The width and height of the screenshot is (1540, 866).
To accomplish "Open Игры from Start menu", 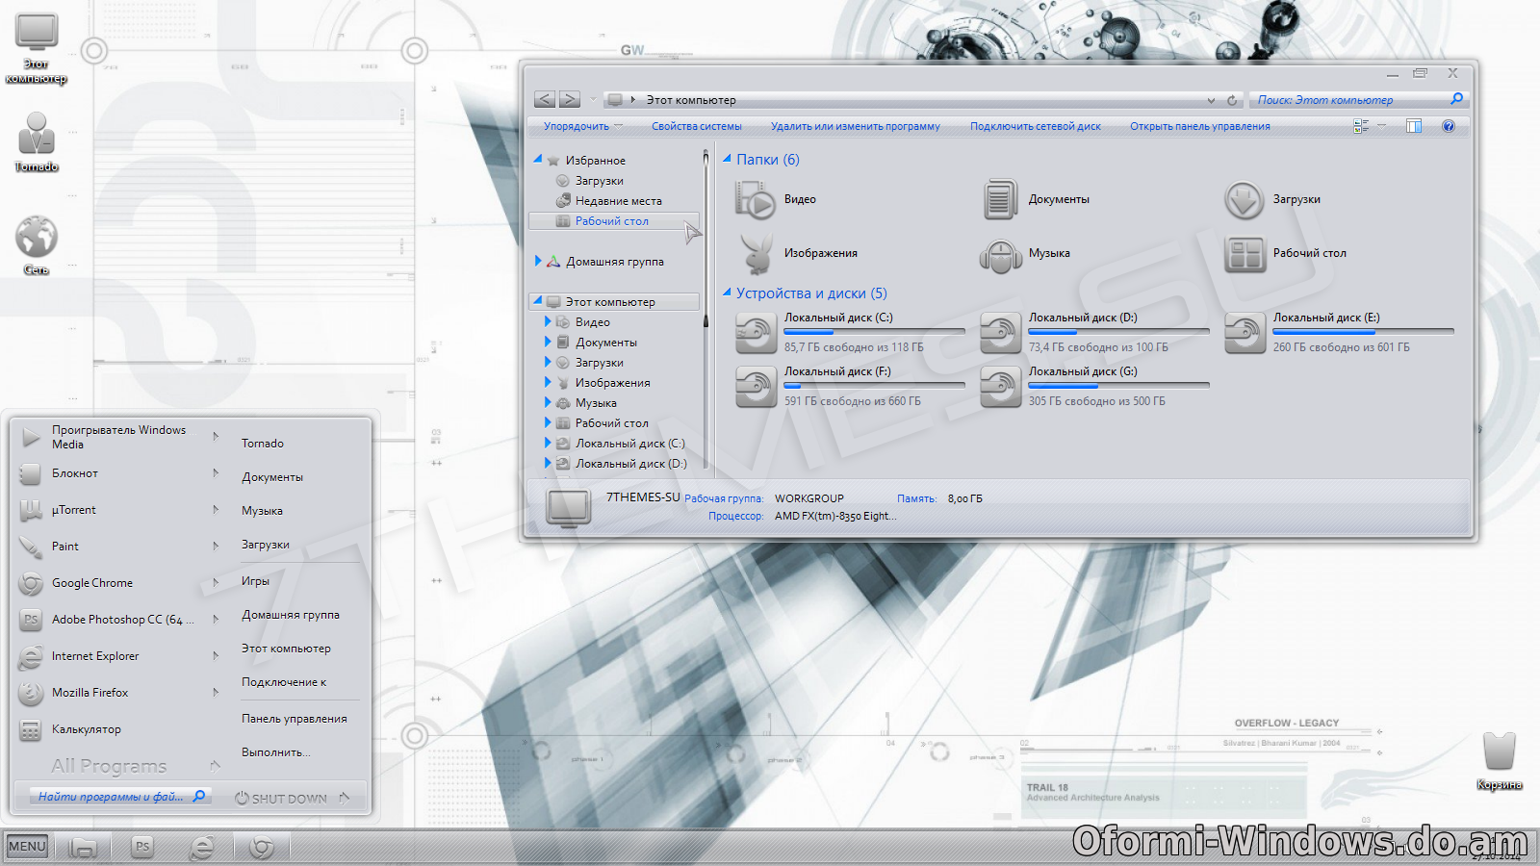I will pos(255,581).
